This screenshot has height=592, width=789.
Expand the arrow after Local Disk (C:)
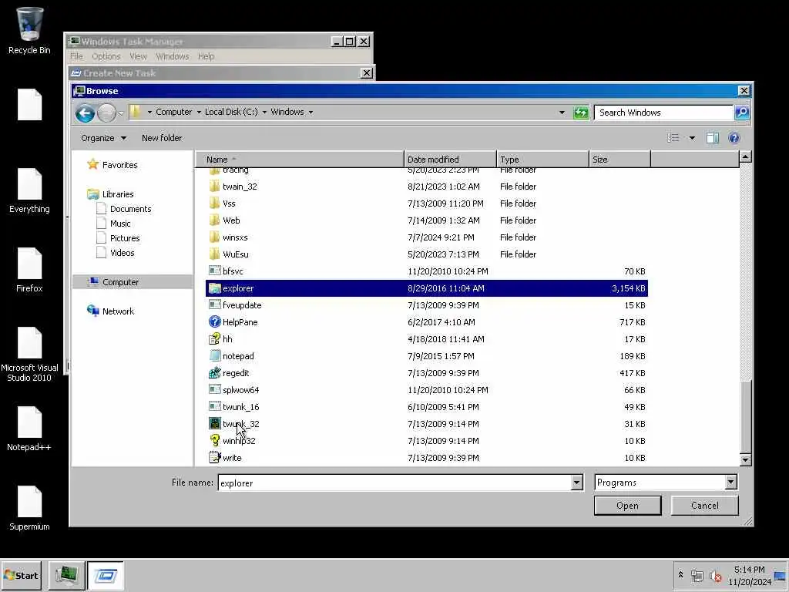point(264,113)
